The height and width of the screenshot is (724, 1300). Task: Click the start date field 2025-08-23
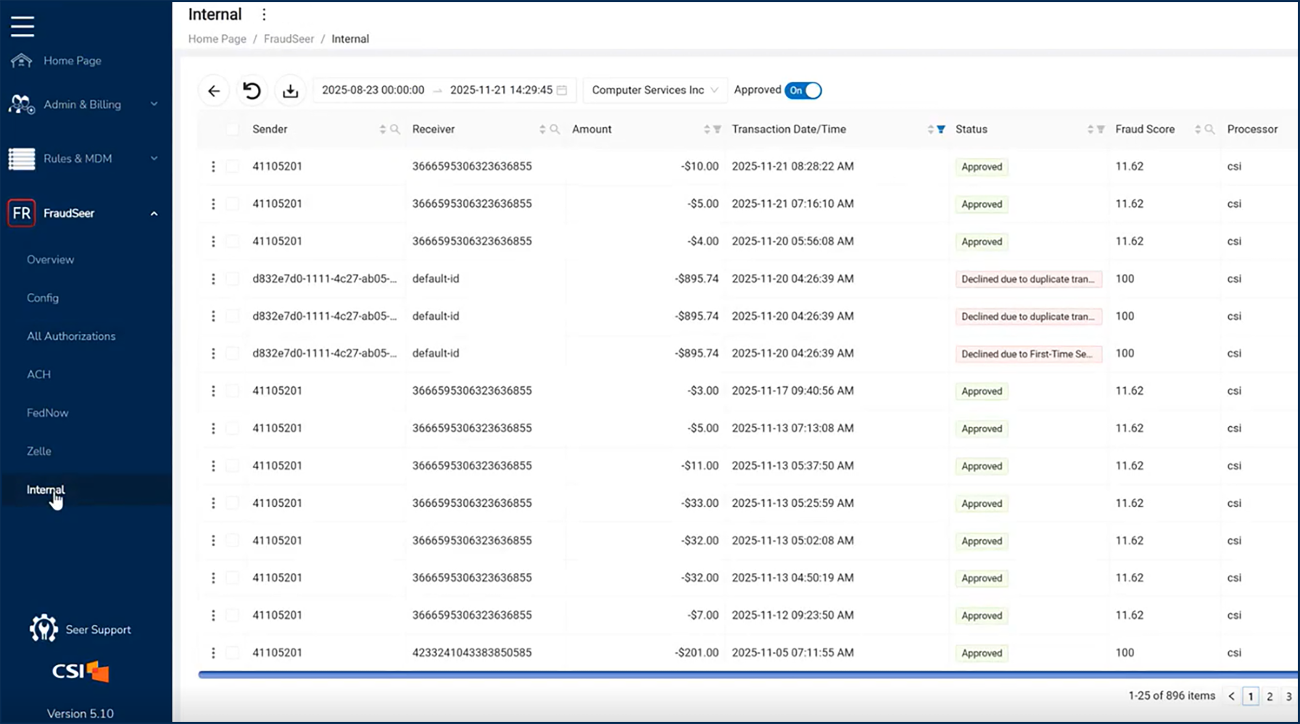click(373, 90)
